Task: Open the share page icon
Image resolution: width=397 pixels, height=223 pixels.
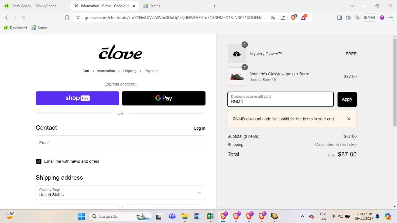Action: (x=283, y=18)
